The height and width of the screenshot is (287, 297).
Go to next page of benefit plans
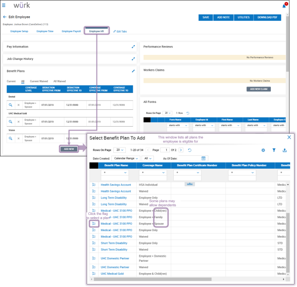point(181,150)
